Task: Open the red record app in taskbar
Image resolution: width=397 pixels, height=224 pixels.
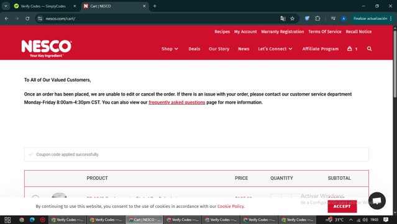Action: [42, 220]
